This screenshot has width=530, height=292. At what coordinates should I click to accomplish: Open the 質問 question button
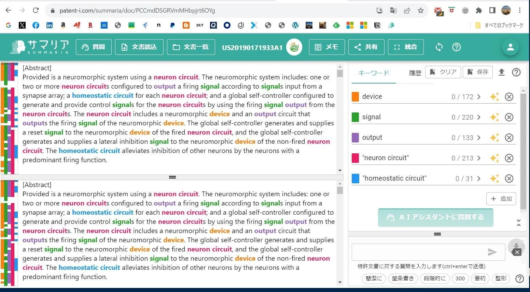(x=94, y=47)
